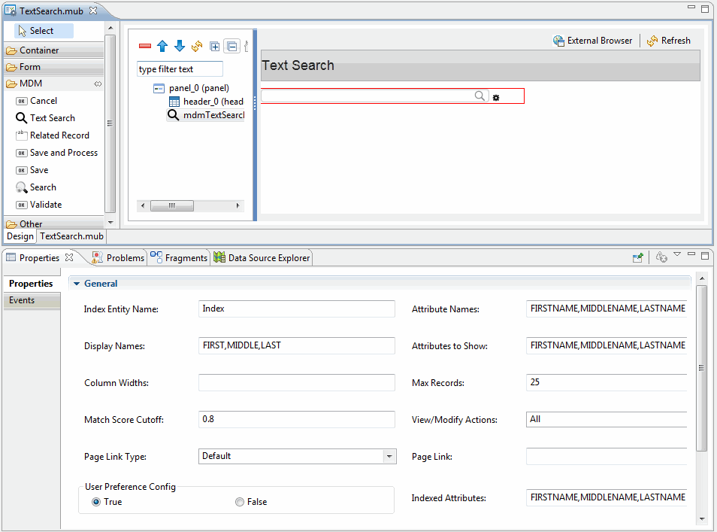Screen dimensions: 717x532
Task: Open the Page Link Type dropdown
Action: pyautogui.click(x=389, y=457)
